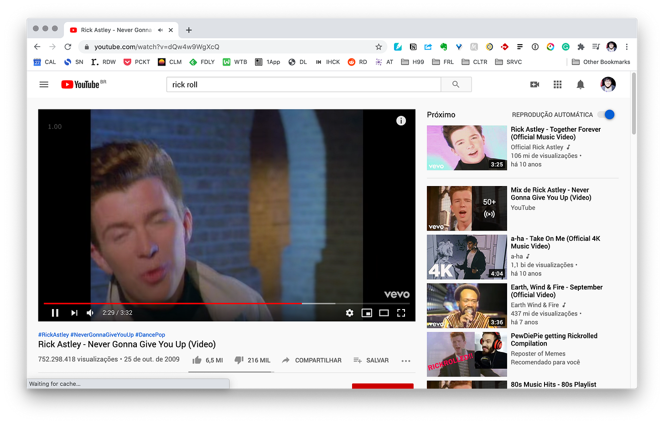Open the create video camera icon
Screen dimensions: 664x424
pos(535,84)
